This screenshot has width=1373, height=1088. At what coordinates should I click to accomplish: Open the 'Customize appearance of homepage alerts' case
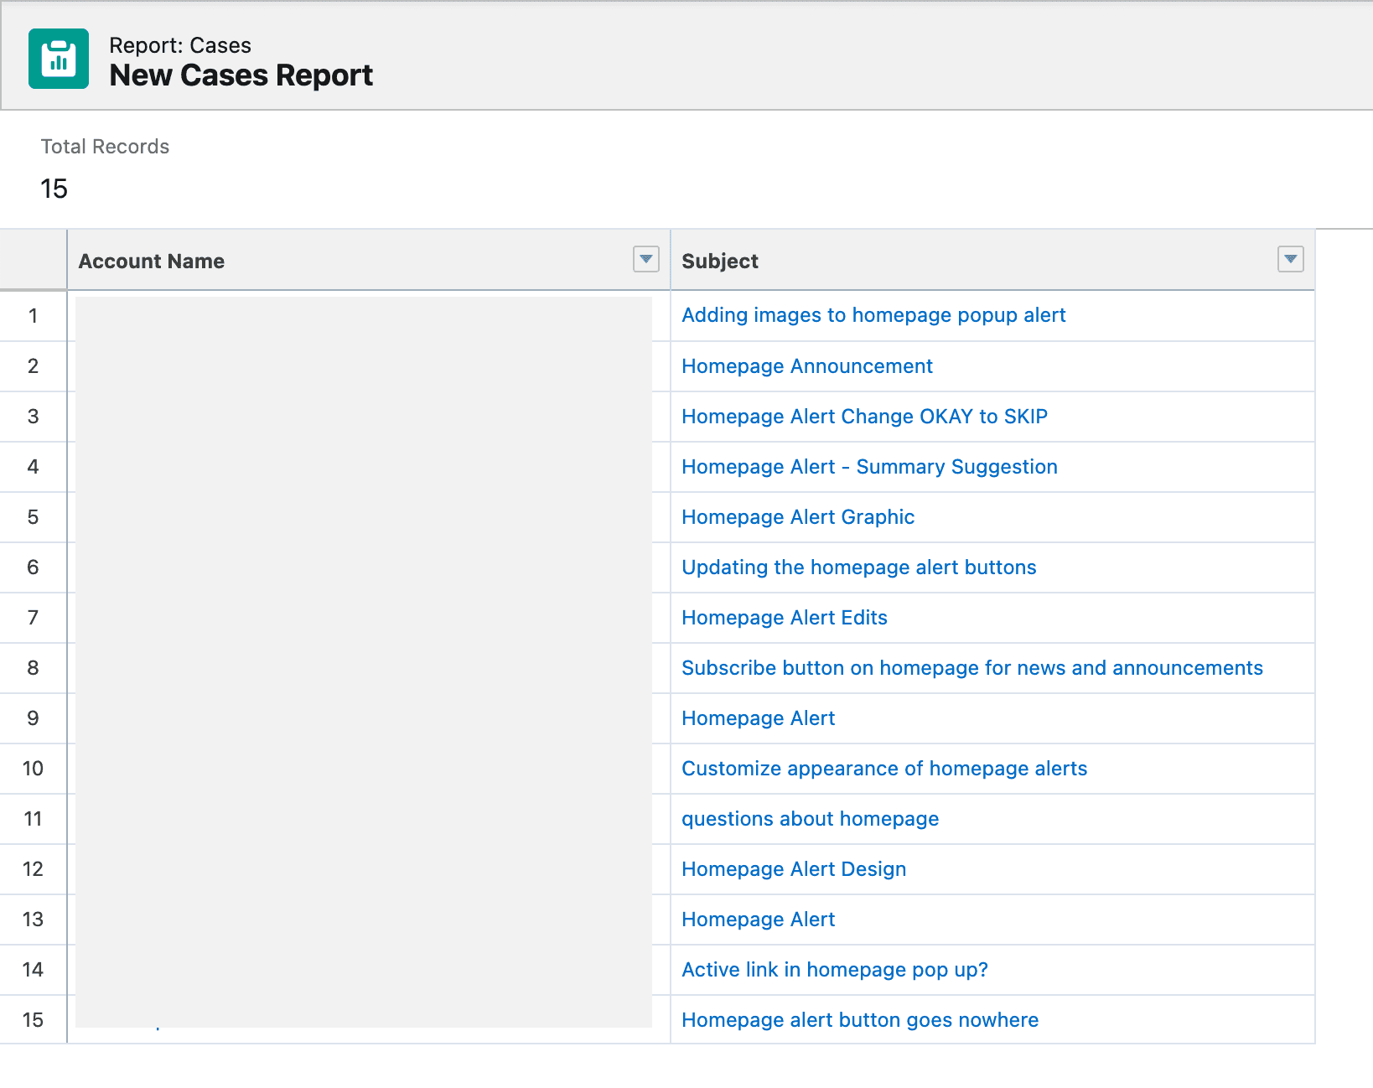point(884,769)
